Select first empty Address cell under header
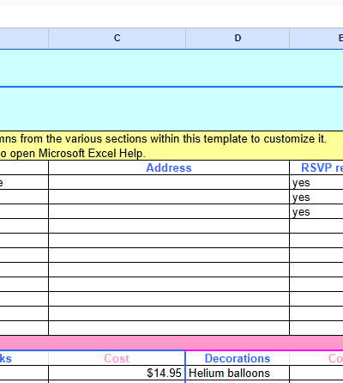Viewport: 343px width, 383px height. coord(169,182)
